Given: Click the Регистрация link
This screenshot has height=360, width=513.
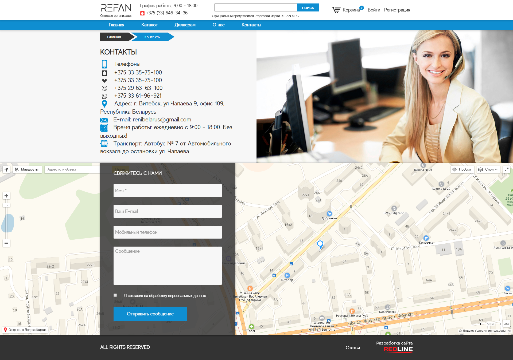Looking at the screenshot, I should click(397, 10).
